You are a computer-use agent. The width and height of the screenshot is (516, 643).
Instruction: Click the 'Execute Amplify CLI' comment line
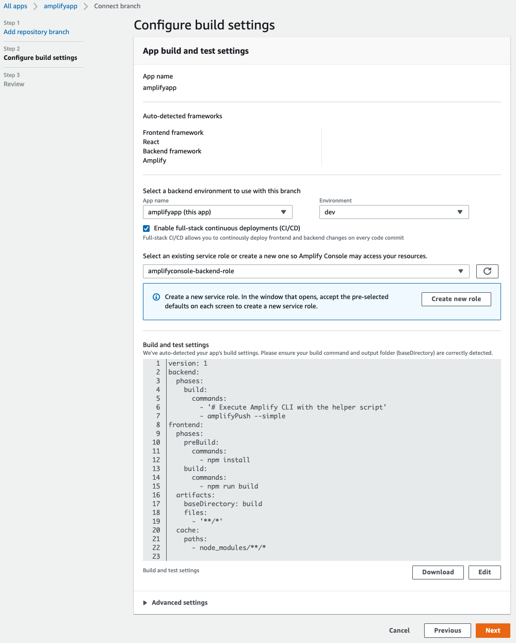click(293, 407)
